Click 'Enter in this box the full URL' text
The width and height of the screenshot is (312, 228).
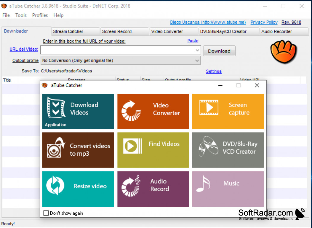(84, 41)
